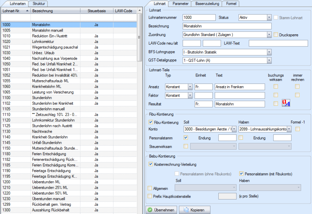Open the Soll Konto dropdown

coord(234,129)
